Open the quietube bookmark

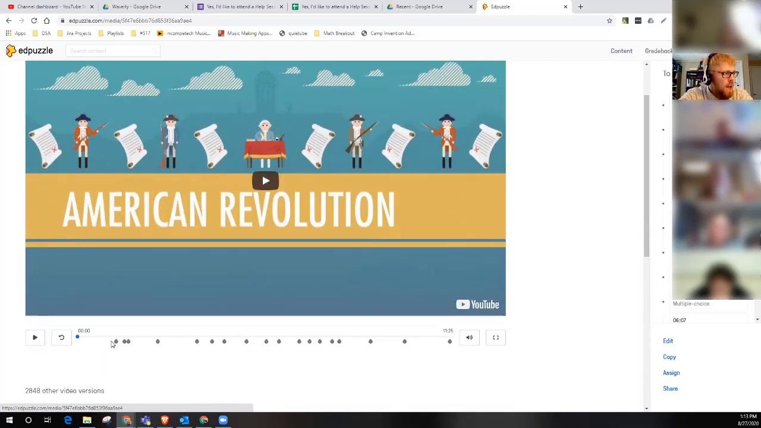pos(293,33)
